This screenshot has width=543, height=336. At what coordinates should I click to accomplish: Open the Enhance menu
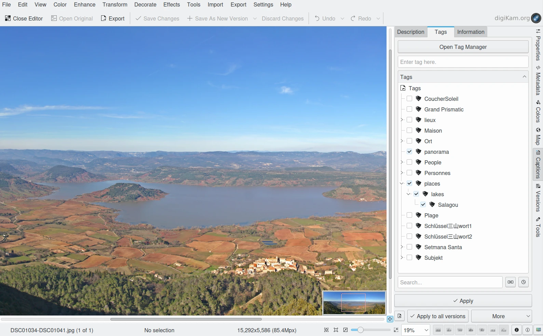pyautogui.click(x=84, y=4)
